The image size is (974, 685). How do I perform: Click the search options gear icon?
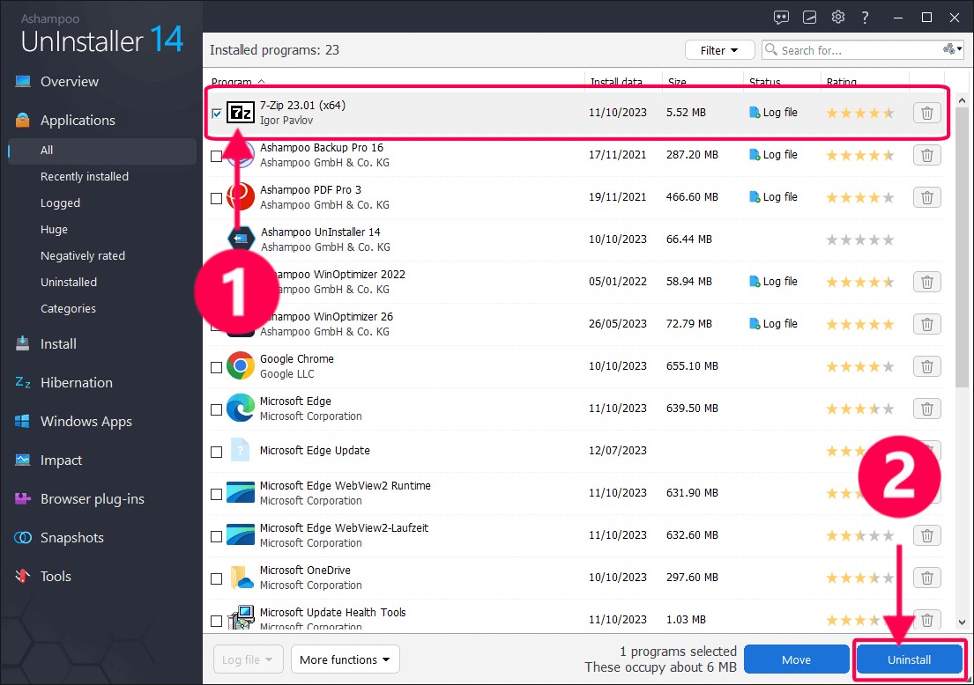[949, 50]
